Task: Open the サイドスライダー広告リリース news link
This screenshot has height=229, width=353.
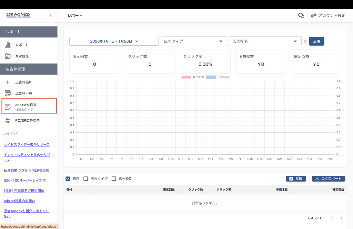Action: click(27, 144)
